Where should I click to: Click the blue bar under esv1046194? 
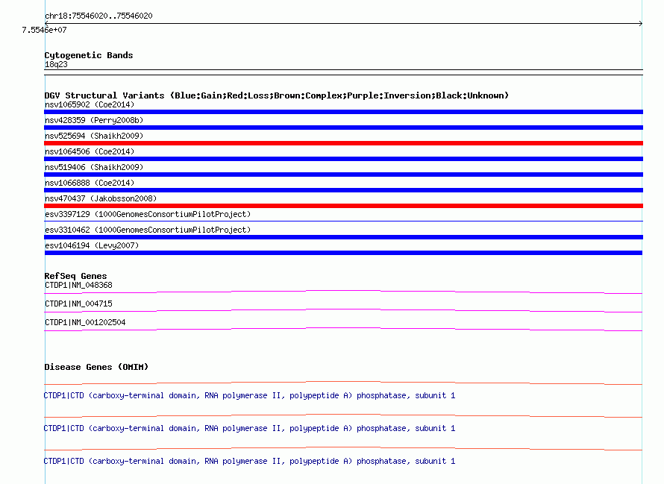(x=343, y=253)
